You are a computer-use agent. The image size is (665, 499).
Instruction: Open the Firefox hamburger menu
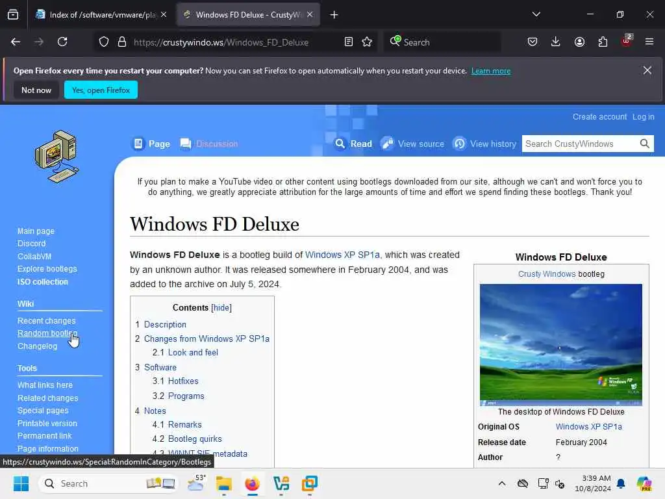(649, 42)
